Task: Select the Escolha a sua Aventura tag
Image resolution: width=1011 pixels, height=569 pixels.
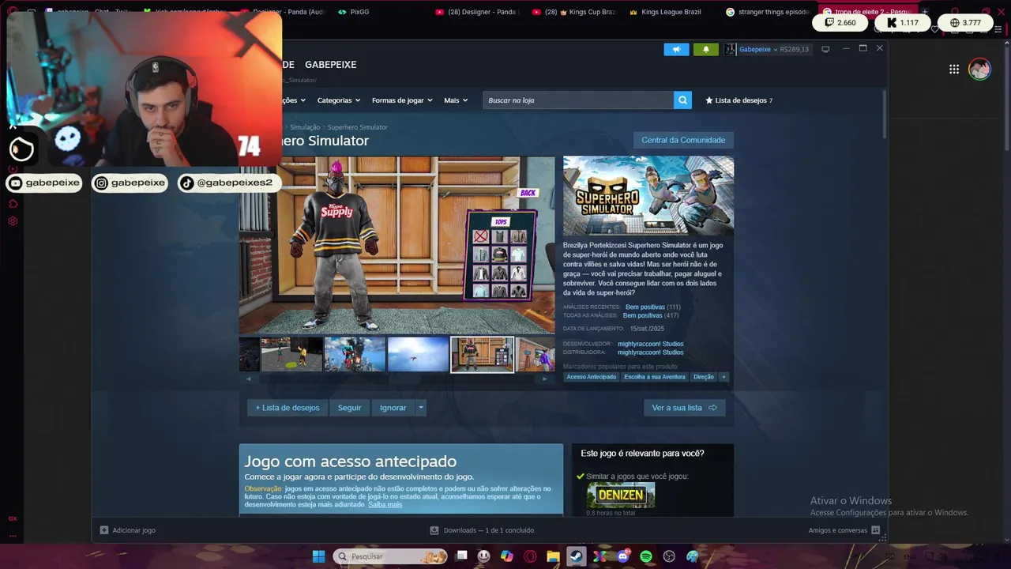Action: click(x=655, y=377)
